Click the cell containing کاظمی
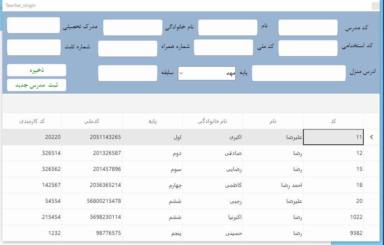Screen dimensions: 384x245 (212, 185)
